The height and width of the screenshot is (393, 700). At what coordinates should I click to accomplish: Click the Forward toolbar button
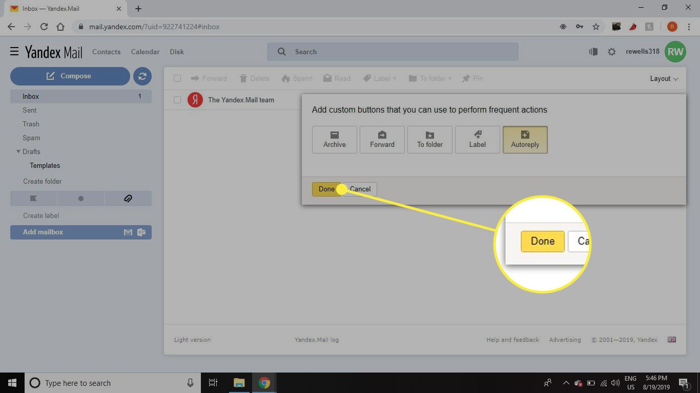pos(209,78)
